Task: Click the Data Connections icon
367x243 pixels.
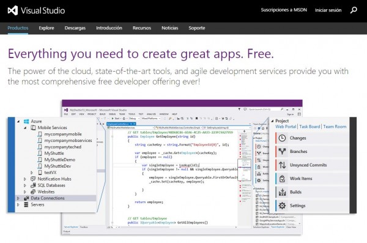Action: coord(26,198)
